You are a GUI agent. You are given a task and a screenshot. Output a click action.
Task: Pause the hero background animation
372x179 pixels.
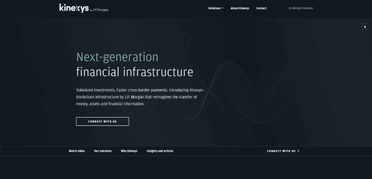[365, 27]
